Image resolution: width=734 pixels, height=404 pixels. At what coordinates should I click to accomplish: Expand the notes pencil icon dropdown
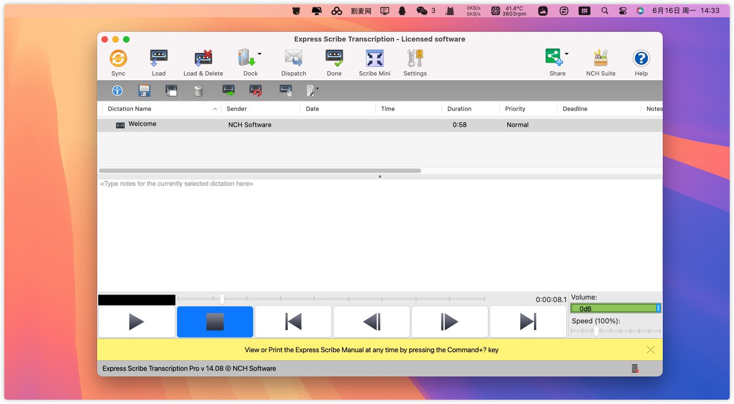(x=317, y=88)
